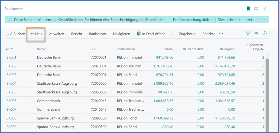Switch list layout view icon
Image resolution: width=279 pixels, height=133 pixels.
click(256, 34)
